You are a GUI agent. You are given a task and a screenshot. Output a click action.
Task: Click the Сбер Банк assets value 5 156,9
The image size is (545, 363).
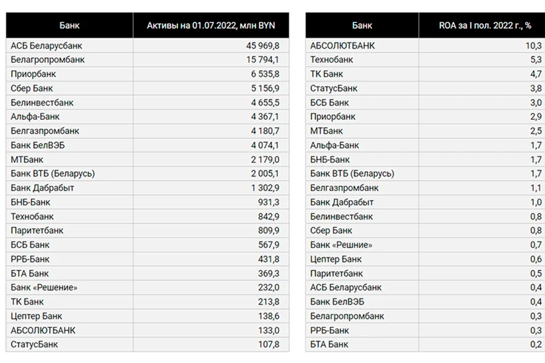(x=265, y=88)
